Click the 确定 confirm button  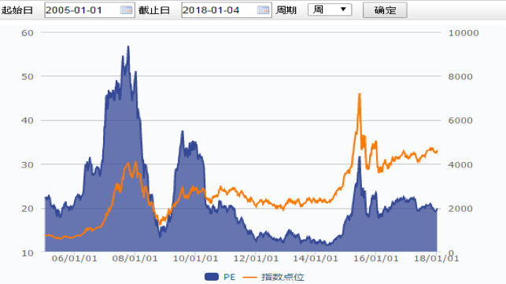(x=385, y=10)
